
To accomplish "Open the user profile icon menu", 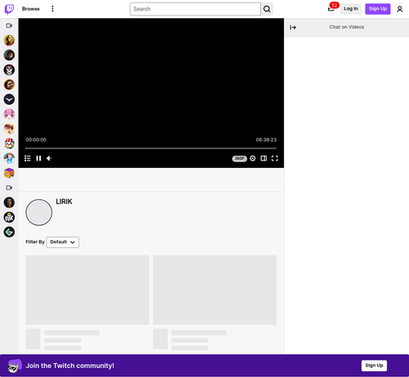I will click(400, 9).
